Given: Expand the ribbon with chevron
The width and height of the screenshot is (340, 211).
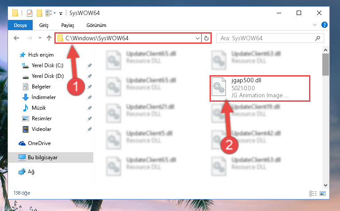Looking at the screenshot, I should click(315, 25).
